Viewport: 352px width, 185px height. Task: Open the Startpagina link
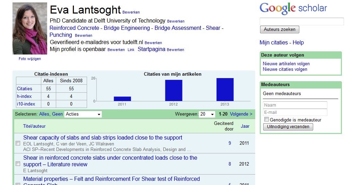[x=152, y=49]
